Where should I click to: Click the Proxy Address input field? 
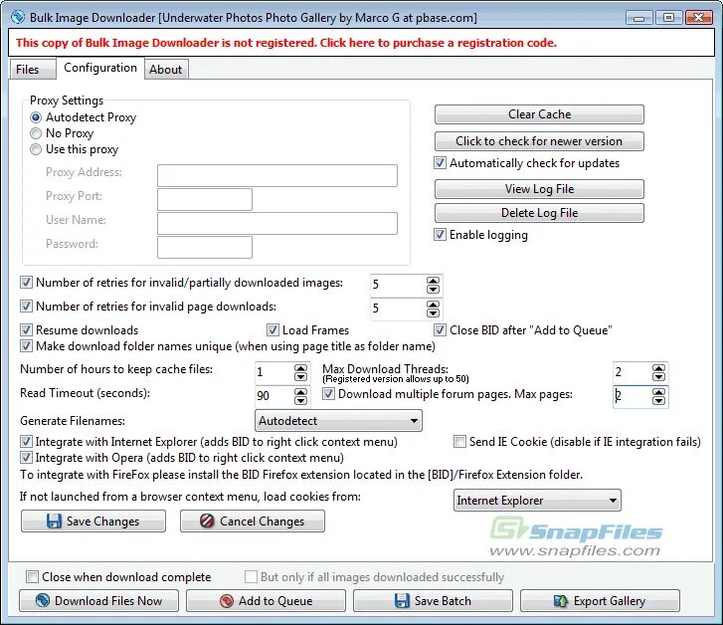pos(277,175)
